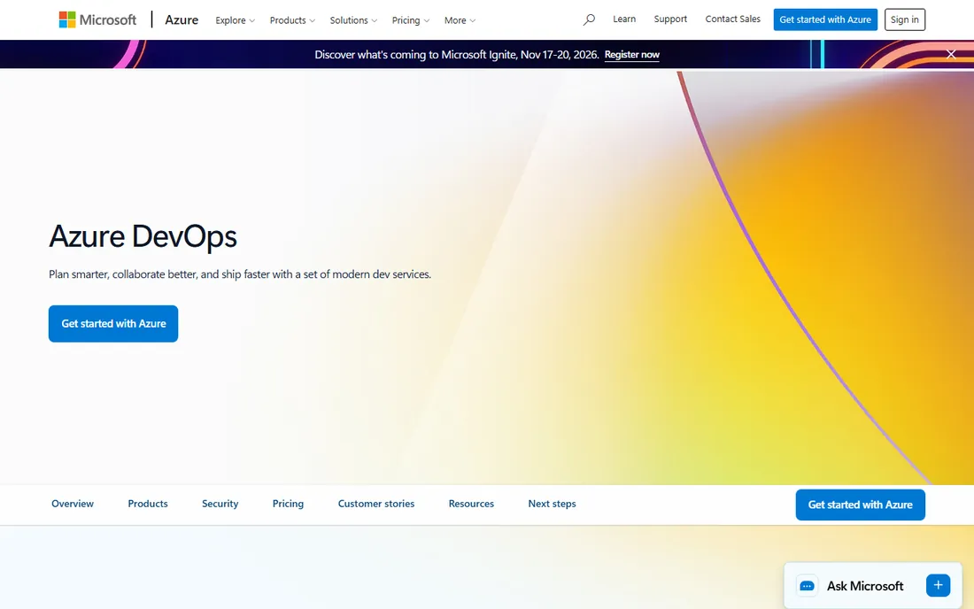
Task: Open the Learn link
Action: tap(624, 19)
